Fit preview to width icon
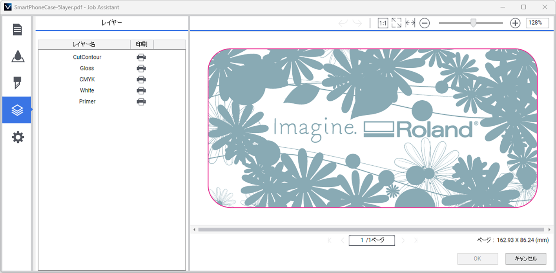 click(x=410, y=23)
